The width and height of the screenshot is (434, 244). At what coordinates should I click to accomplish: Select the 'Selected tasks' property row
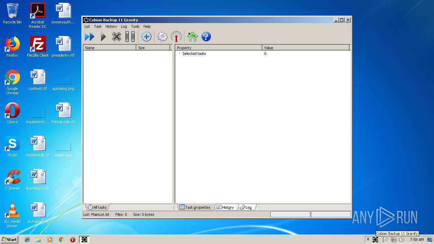[263, 54]
